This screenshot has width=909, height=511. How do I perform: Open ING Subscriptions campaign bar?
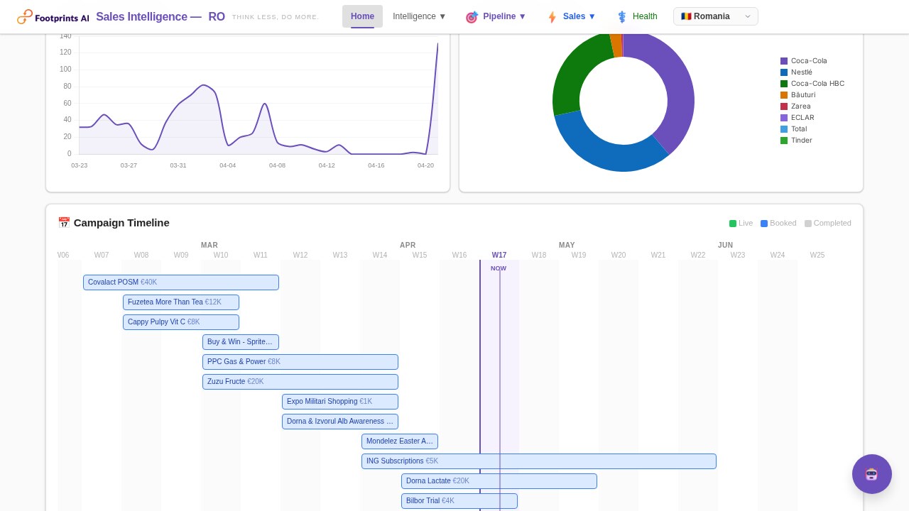[539, 461]
